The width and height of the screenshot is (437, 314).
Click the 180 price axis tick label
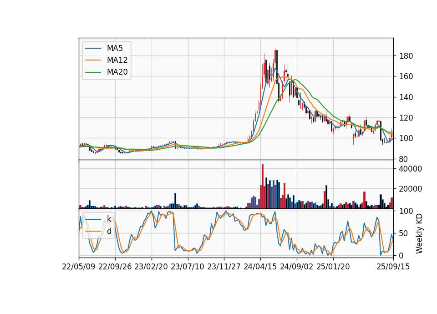406,56
